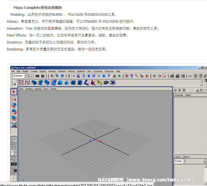
Task: Click the particle emitter shelf icon
Action: pyautogui.click(x=113, y=83)
